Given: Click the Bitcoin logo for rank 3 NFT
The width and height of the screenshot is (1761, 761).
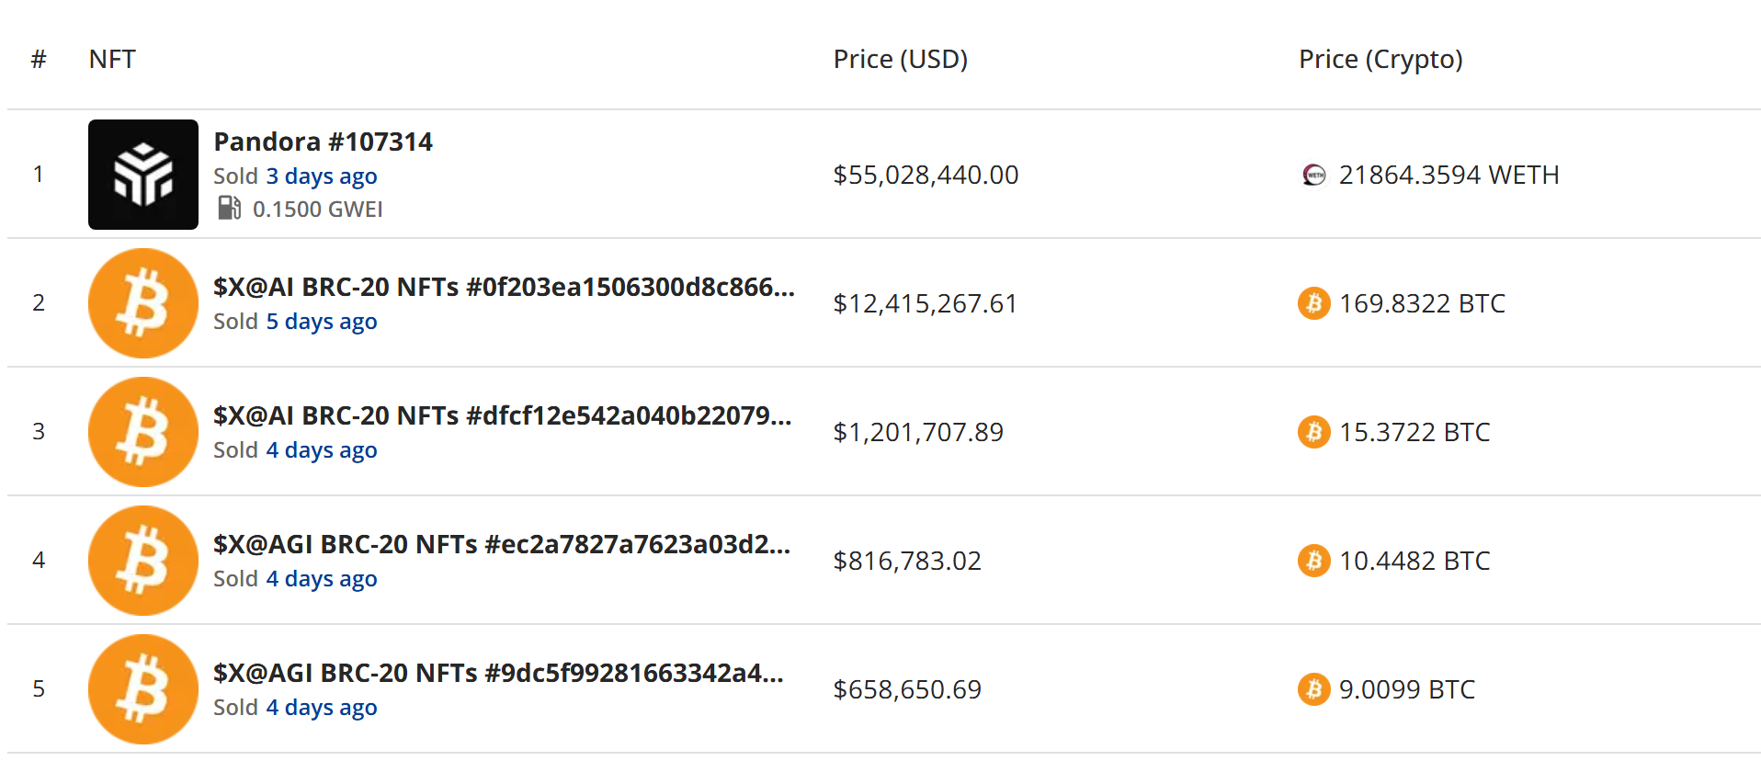Looking at the screenshot, I should tap(143, 432).
